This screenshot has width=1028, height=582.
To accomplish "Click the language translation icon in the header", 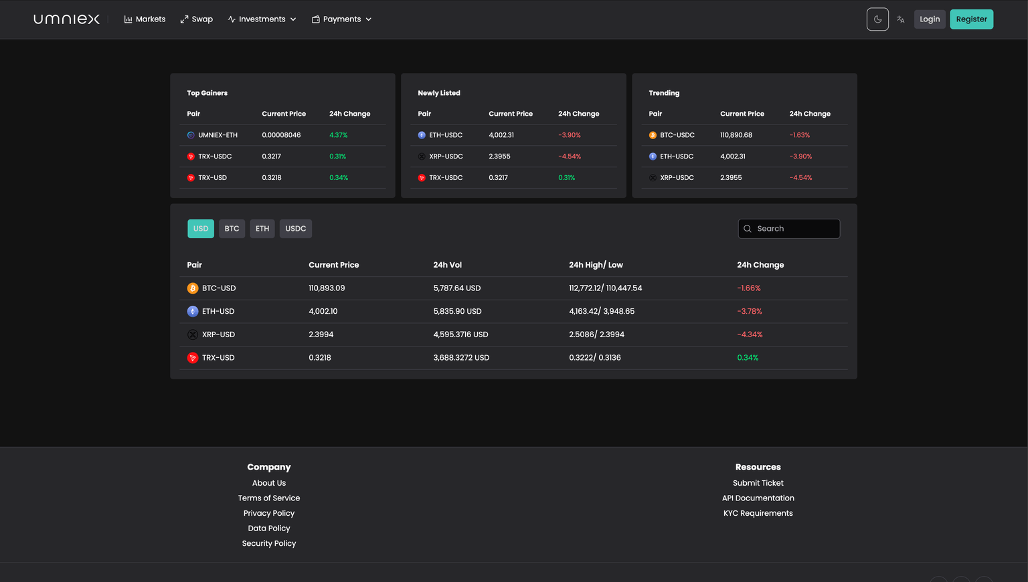I will point(900,19).
